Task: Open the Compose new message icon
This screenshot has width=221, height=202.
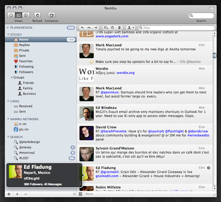Action: [52, 15]
